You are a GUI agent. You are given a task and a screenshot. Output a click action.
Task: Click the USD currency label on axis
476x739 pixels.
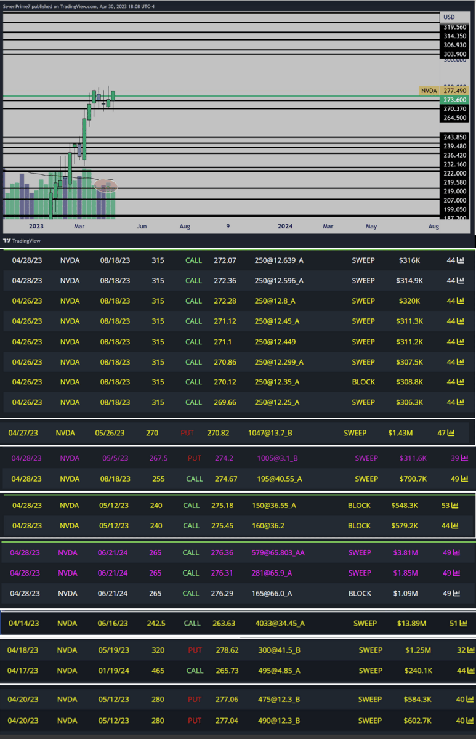449,17
